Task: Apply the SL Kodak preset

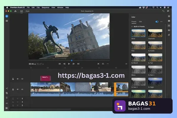Action: point(155,45)
